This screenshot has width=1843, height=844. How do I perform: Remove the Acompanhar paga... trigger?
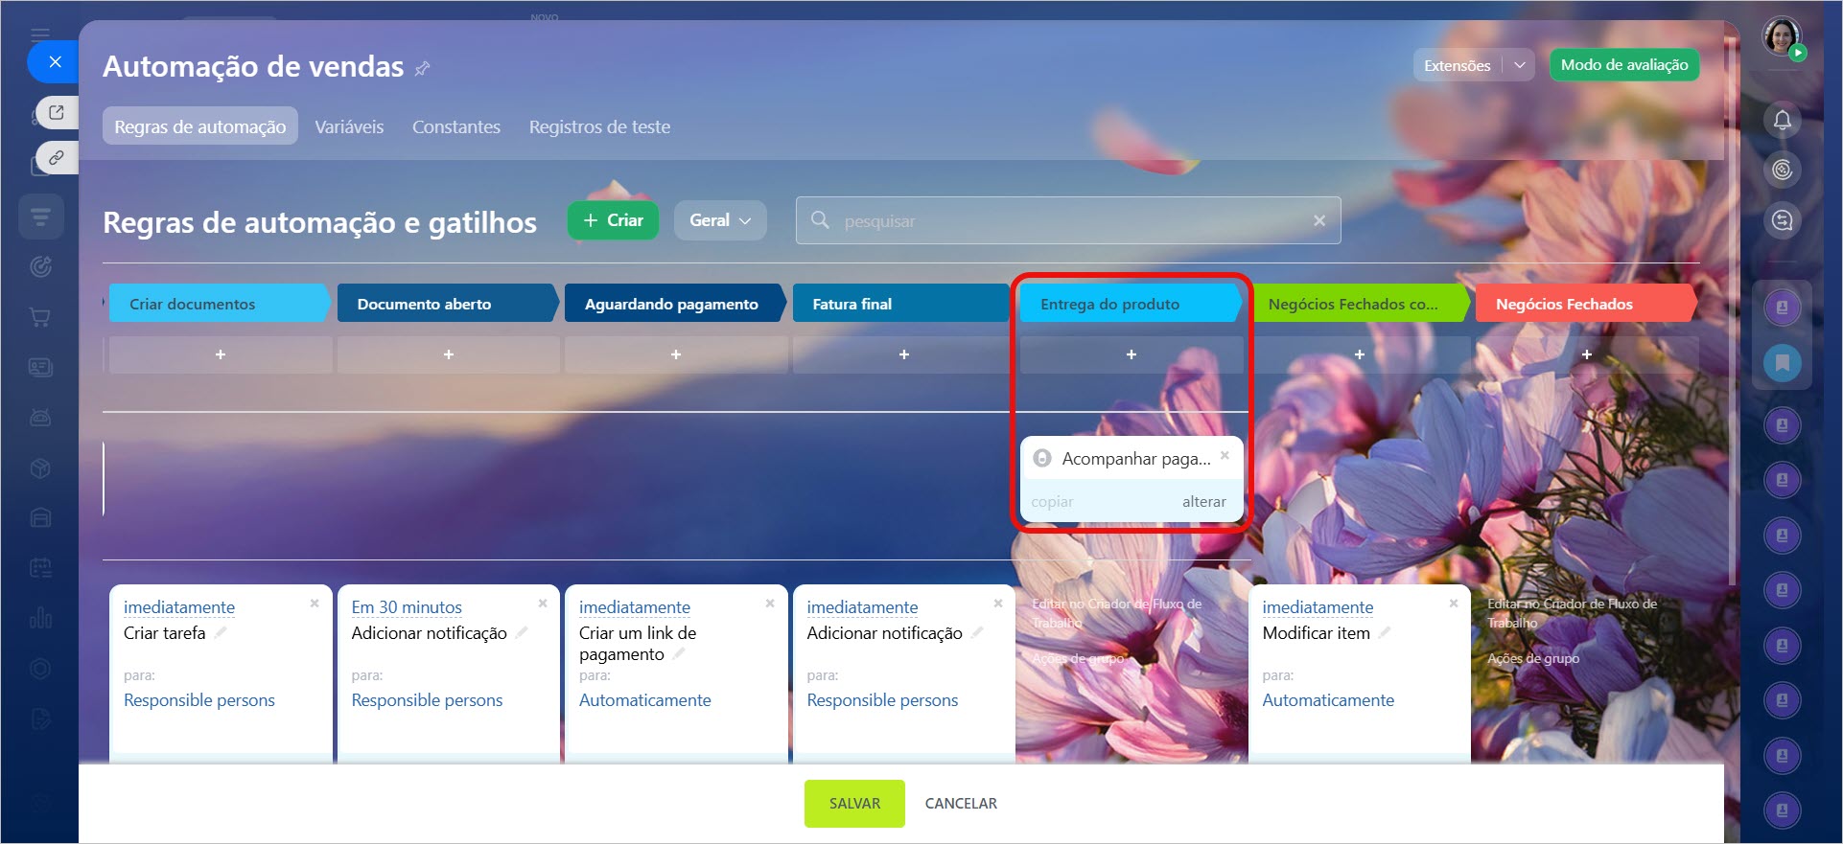pos(1225,456)
